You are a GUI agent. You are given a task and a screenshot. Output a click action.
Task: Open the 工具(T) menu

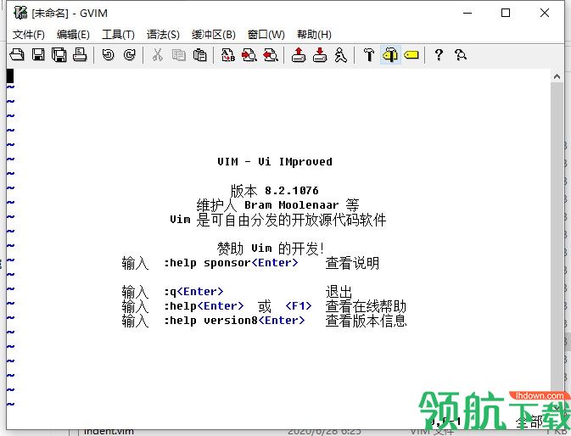(118, 35)
